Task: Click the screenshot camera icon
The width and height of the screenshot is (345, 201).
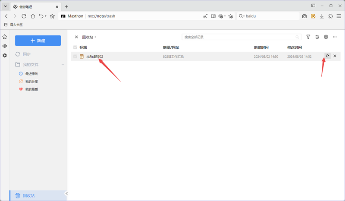Action: [304, 16]
